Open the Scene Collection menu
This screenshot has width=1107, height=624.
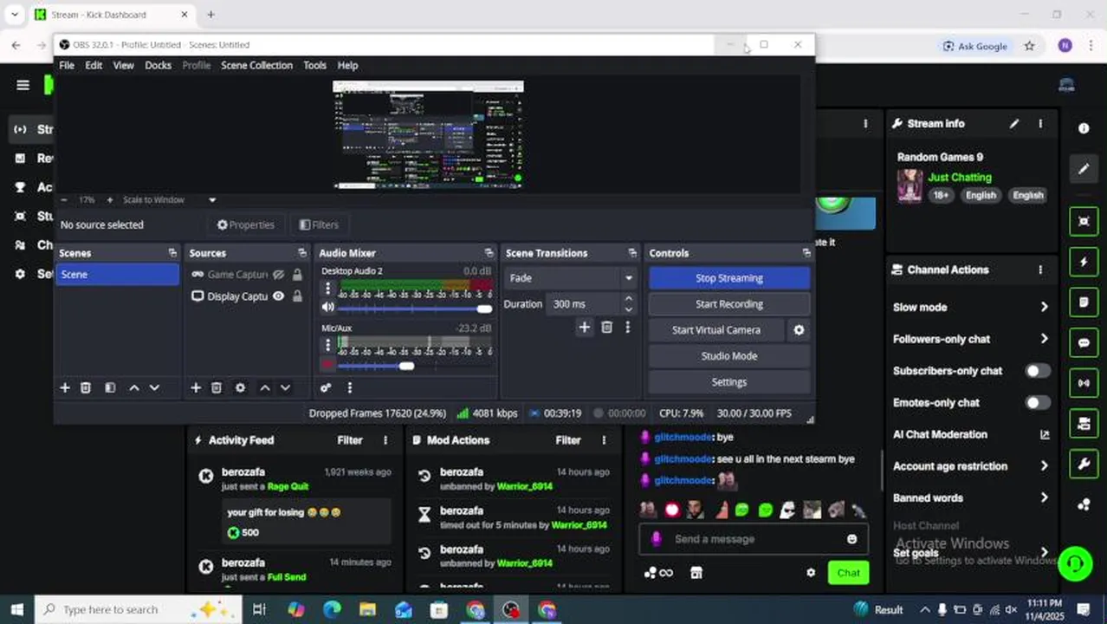click(256, 65)
